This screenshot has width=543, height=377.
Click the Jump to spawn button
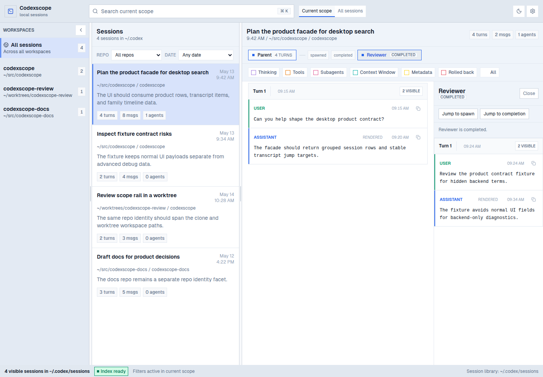pyautogui.click(x=458, y=114)
